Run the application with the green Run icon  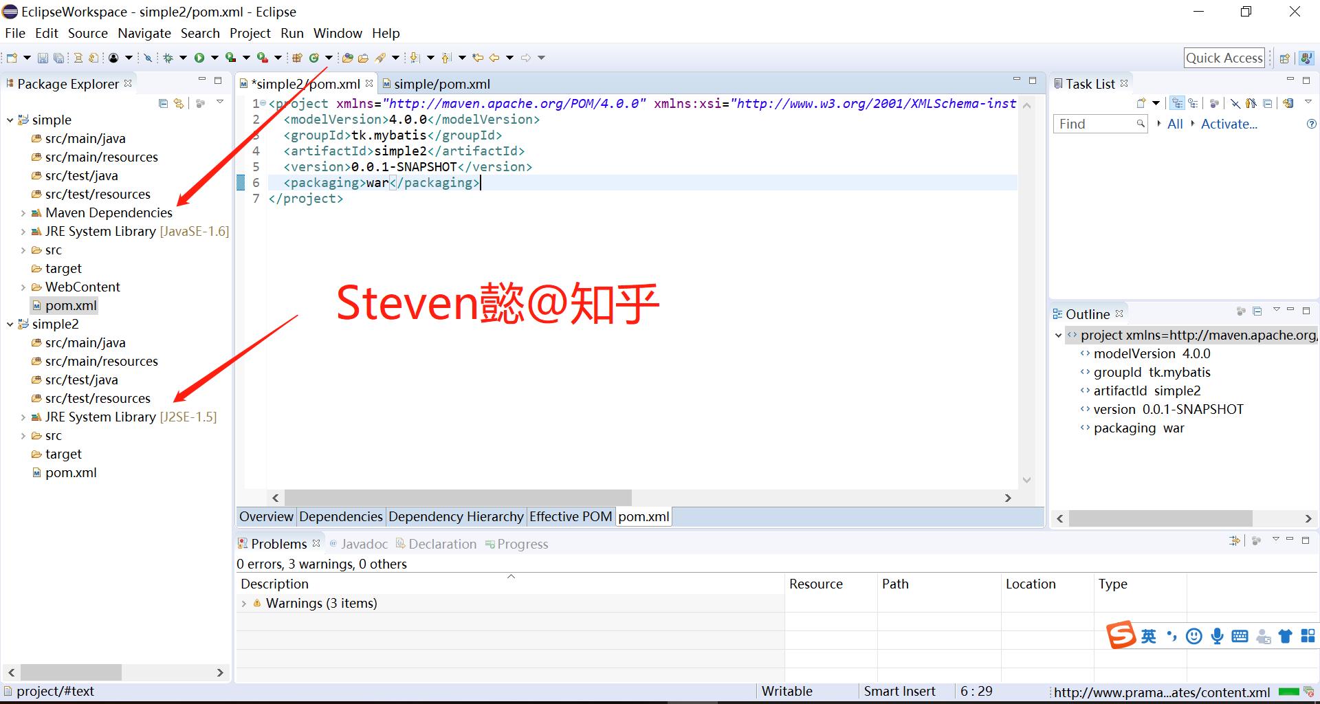click(199, 58)
